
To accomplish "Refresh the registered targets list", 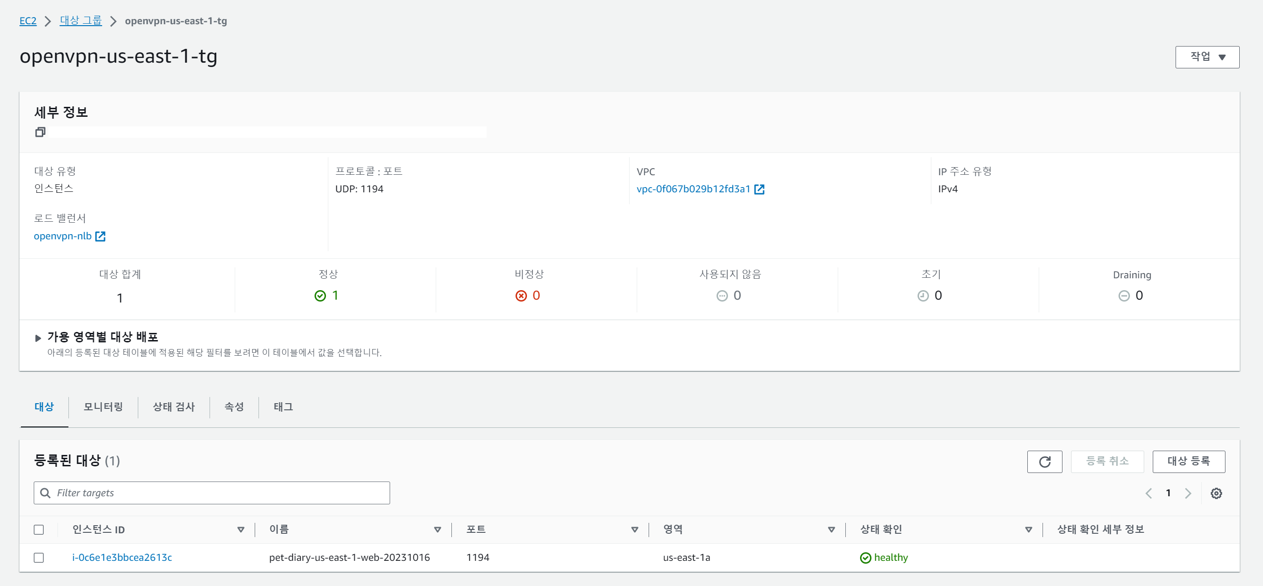I will (x=1044, y=462).
